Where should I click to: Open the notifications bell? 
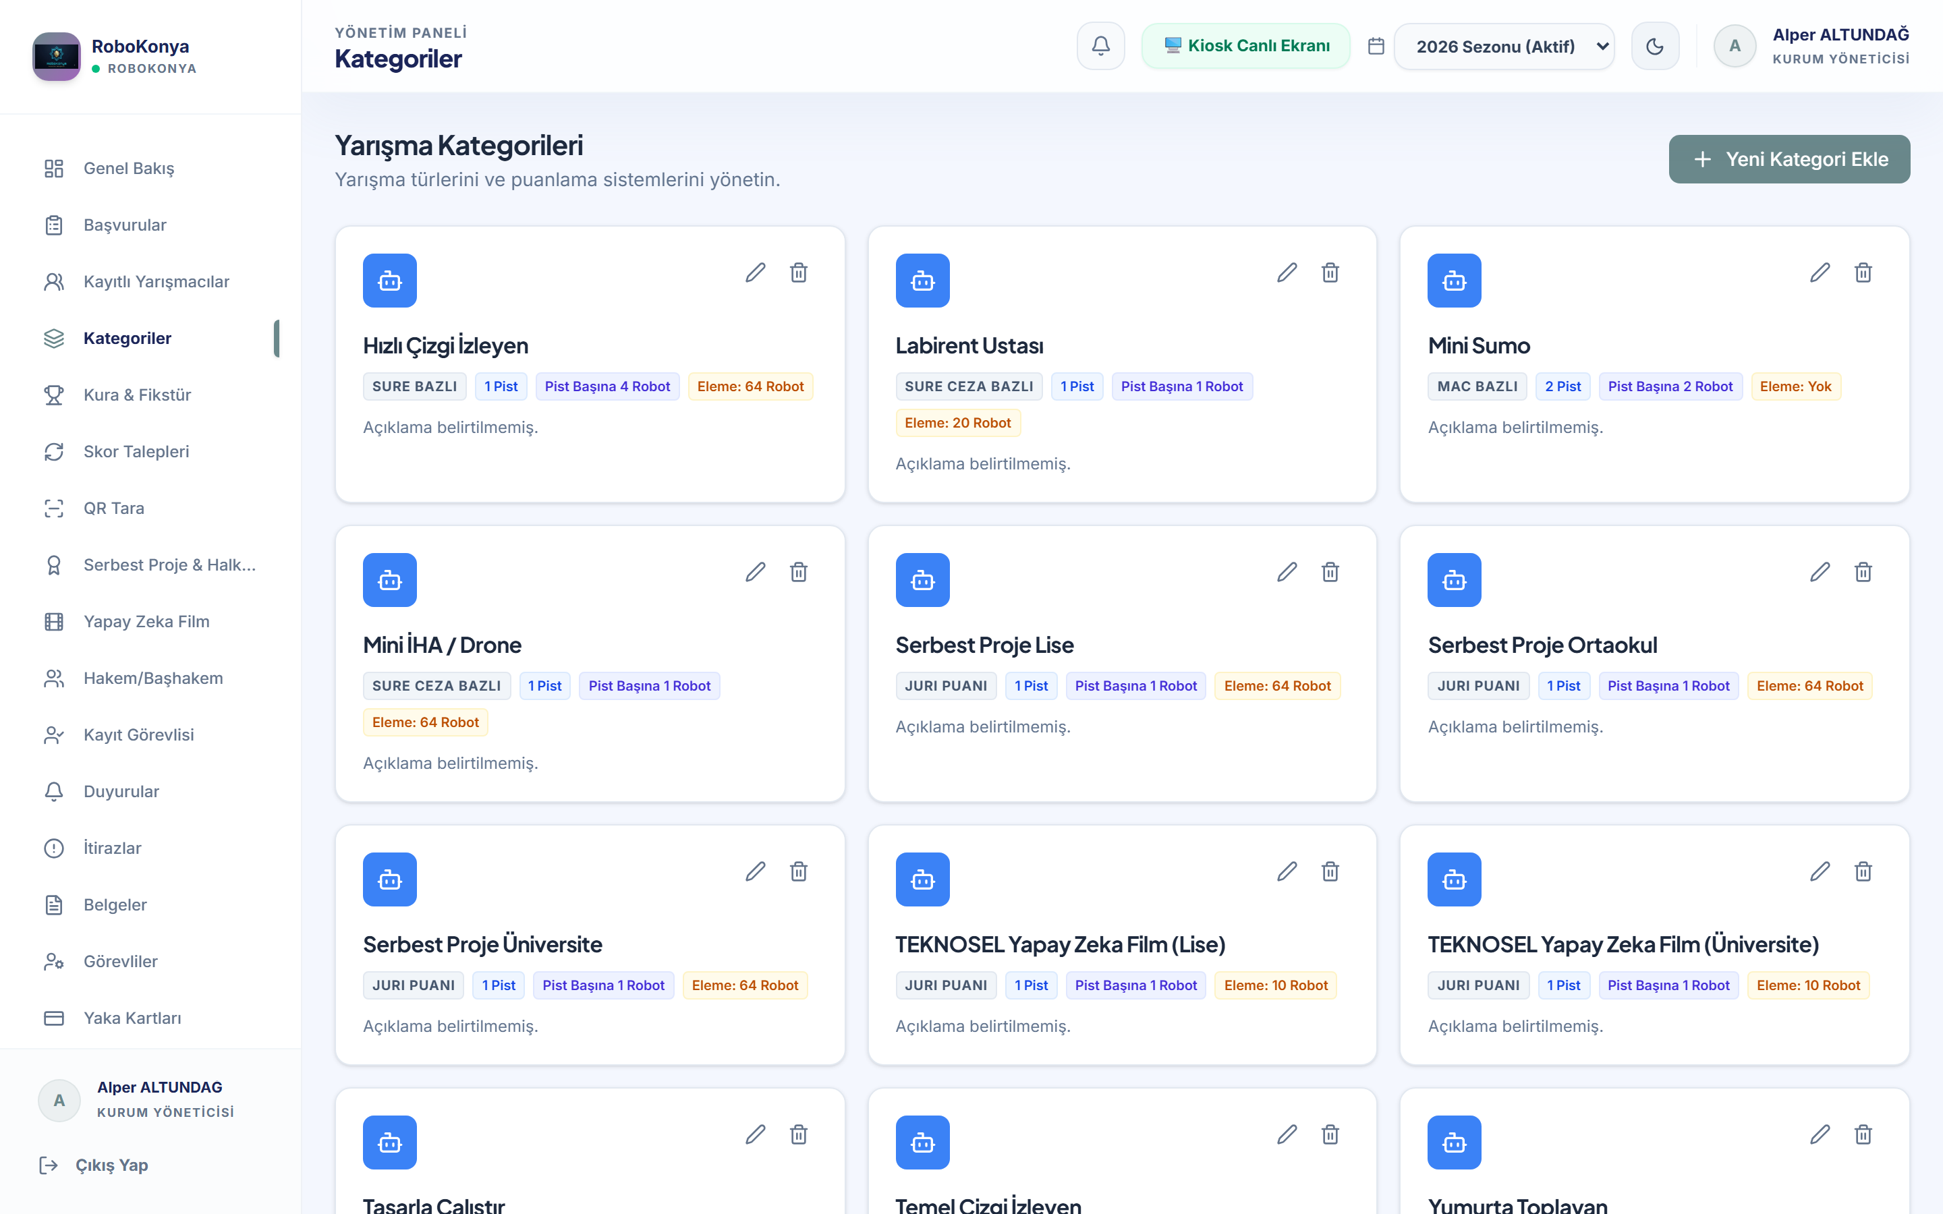pyautogui.click(x=1101, y=46)
